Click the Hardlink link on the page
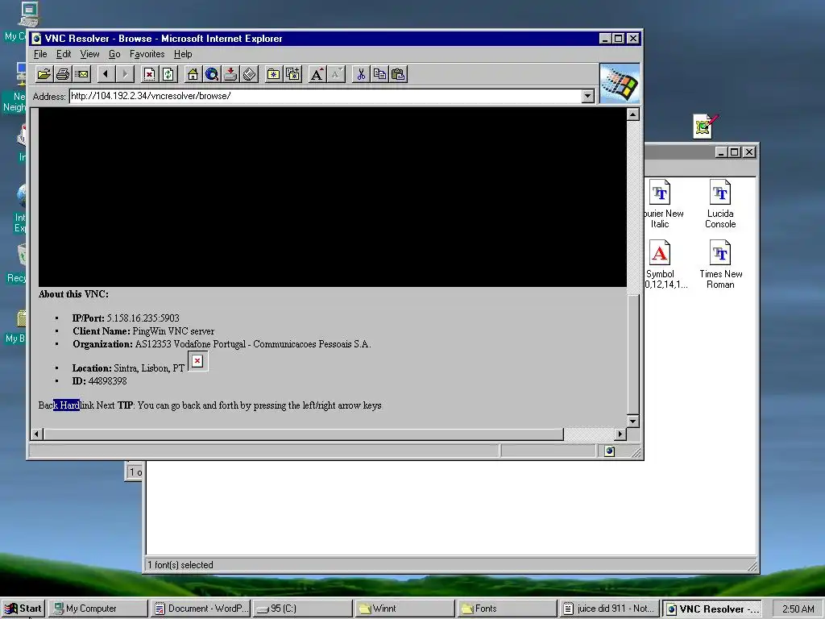This screenshot has height=619, width=825. (x=77, y=405)
